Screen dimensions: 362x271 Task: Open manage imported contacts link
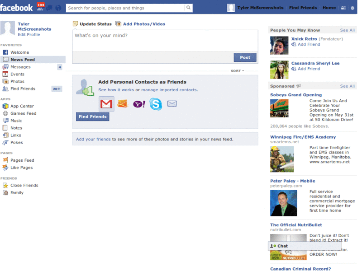[x=169, y=90]
